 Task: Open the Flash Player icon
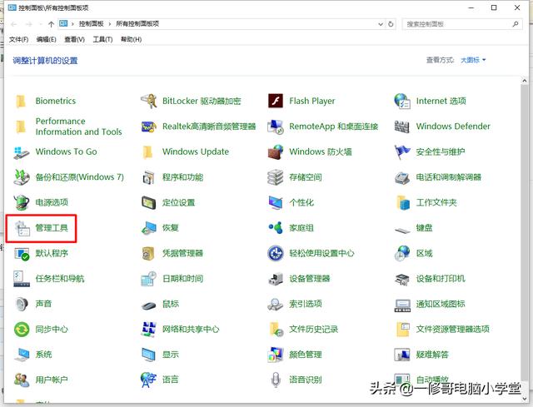click(276, 101)
